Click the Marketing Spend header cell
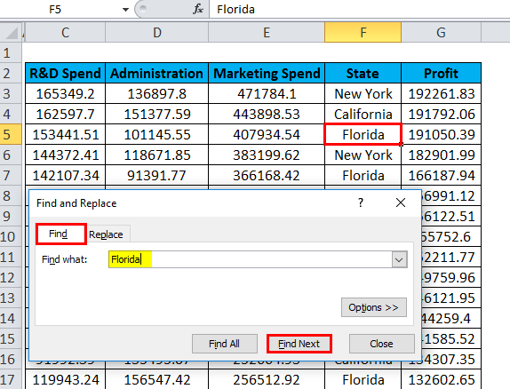Screen dimensions: 510x389 coord(267,73)
